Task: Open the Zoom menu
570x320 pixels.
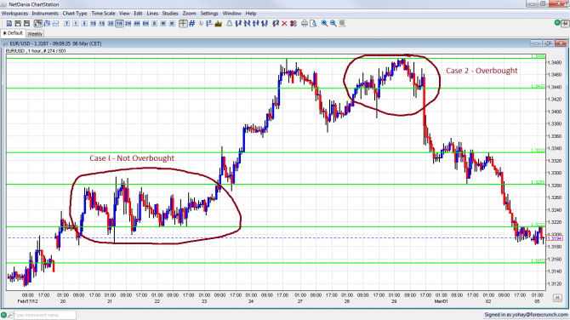Action: click(x=189, y=13)
